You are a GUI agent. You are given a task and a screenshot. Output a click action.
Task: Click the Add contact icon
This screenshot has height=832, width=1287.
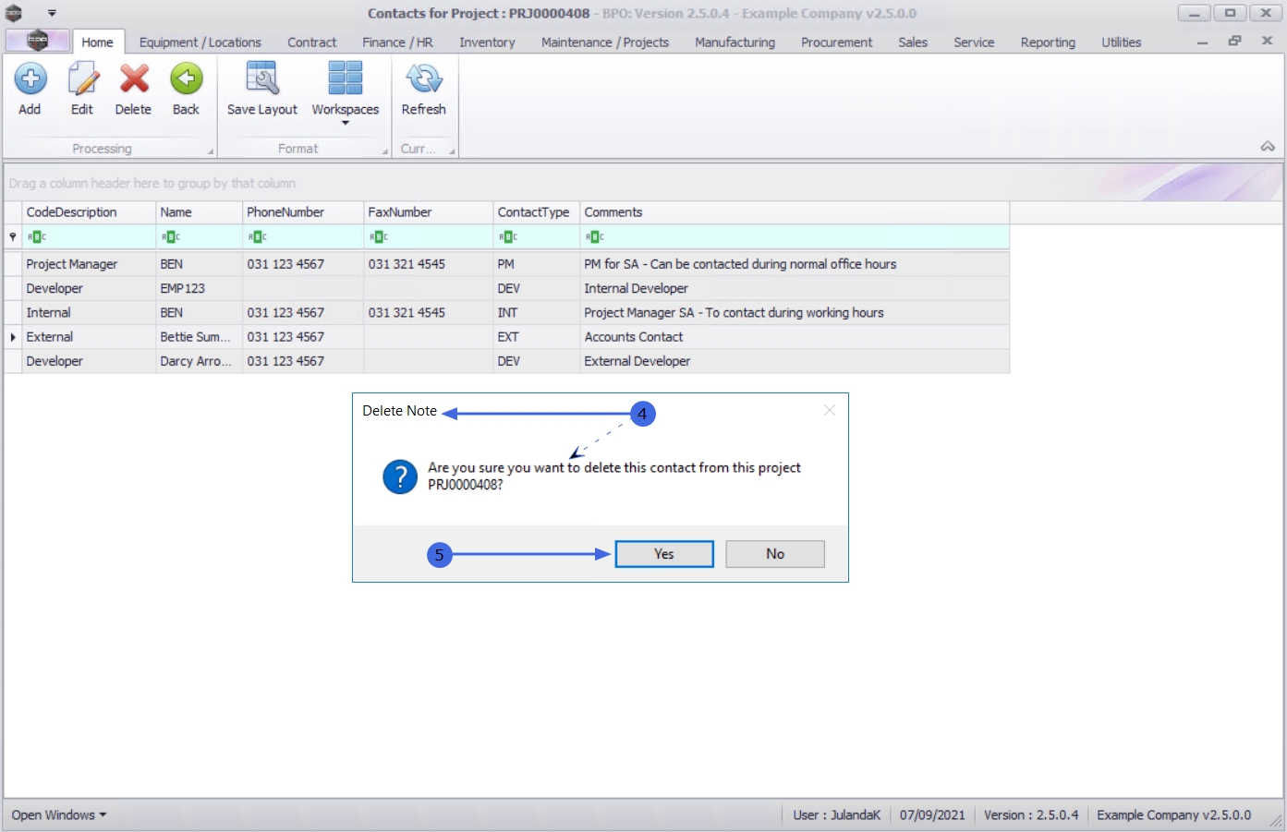[x=30, y=79]
